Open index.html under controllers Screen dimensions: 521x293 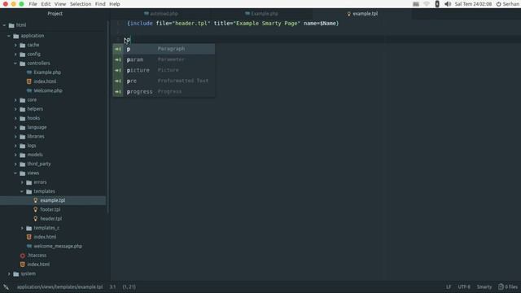coord(45,81)
